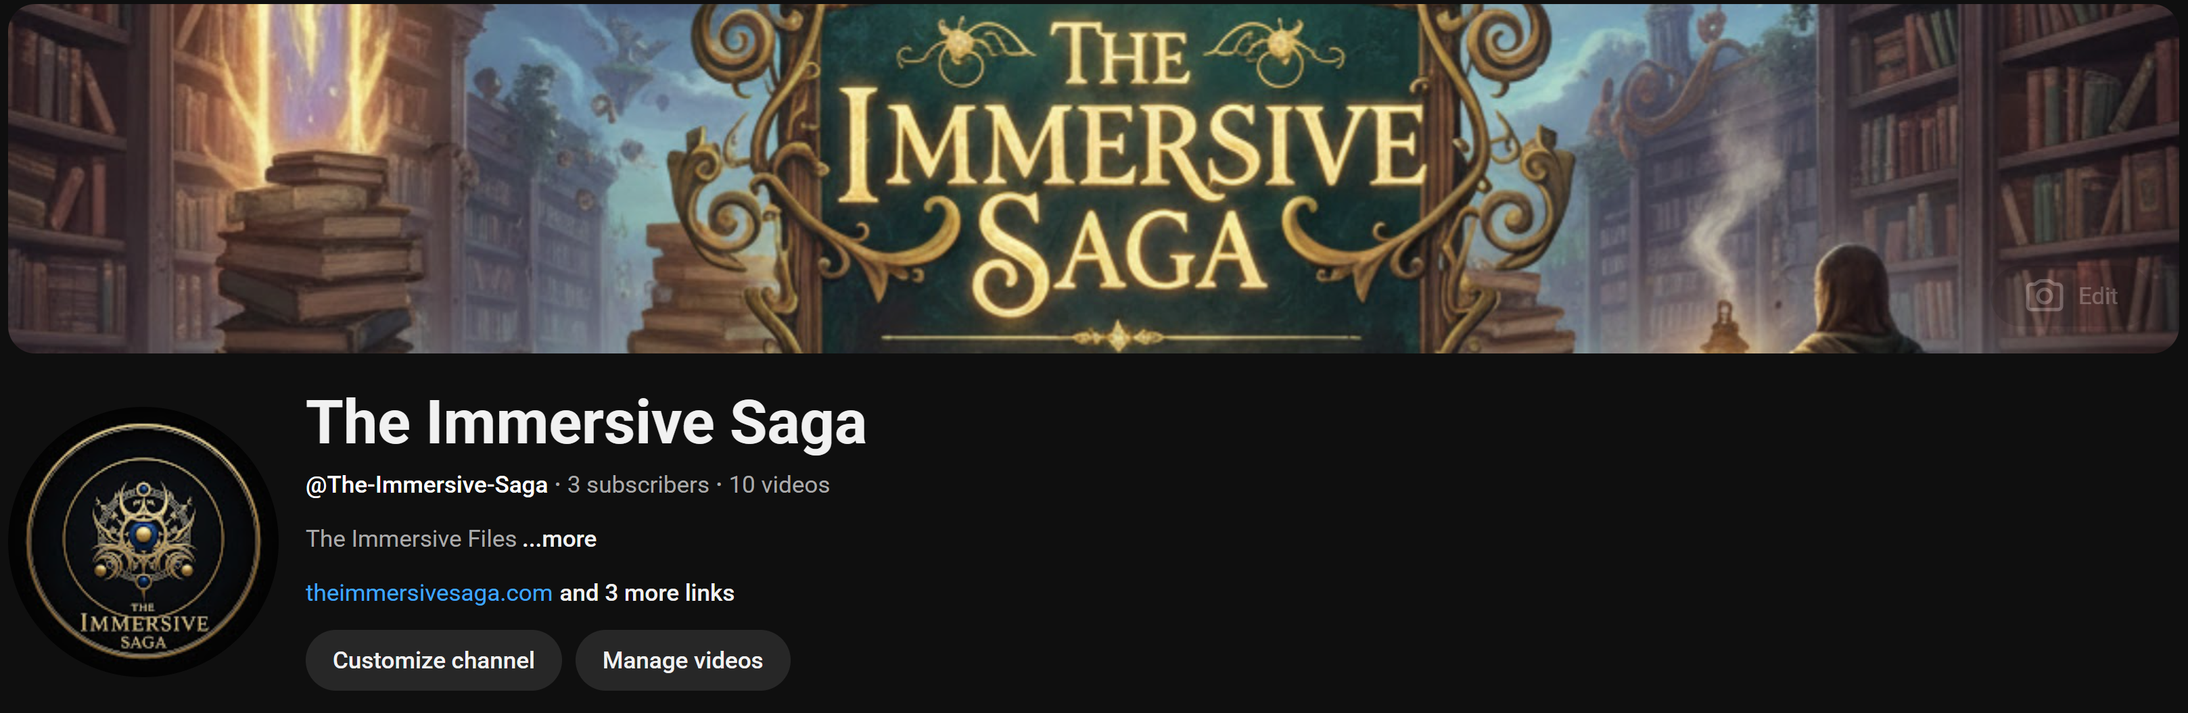Click the channel name heading below the banner
This screenshot has width=2188, height=713.
[x=586, y=422]
